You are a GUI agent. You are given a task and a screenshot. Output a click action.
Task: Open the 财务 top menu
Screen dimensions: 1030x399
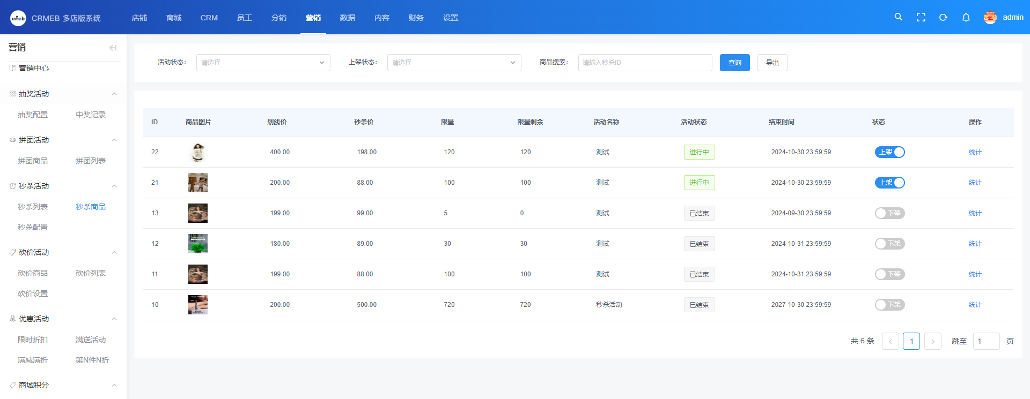click(416, 18)
